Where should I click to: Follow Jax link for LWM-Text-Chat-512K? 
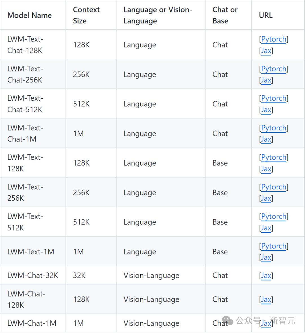(x=266, y=110)
